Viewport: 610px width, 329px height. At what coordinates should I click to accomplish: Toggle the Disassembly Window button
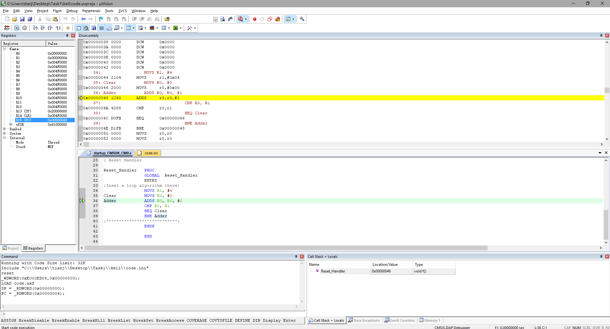point(86,28)
